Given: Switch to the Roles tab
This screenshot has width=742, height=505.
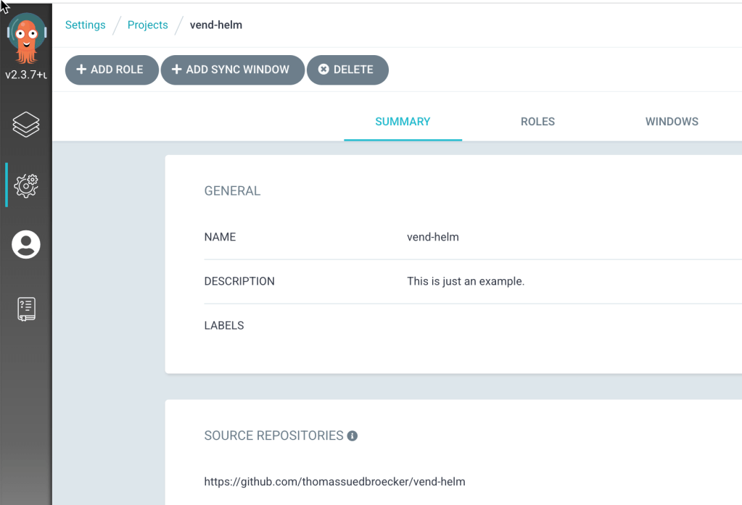Looking at the screenshot, I should pyautogui.click(x=537, y=122).
